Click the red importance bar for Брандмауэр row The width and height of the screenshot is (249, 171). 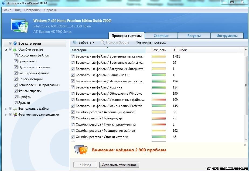point(159,118)
